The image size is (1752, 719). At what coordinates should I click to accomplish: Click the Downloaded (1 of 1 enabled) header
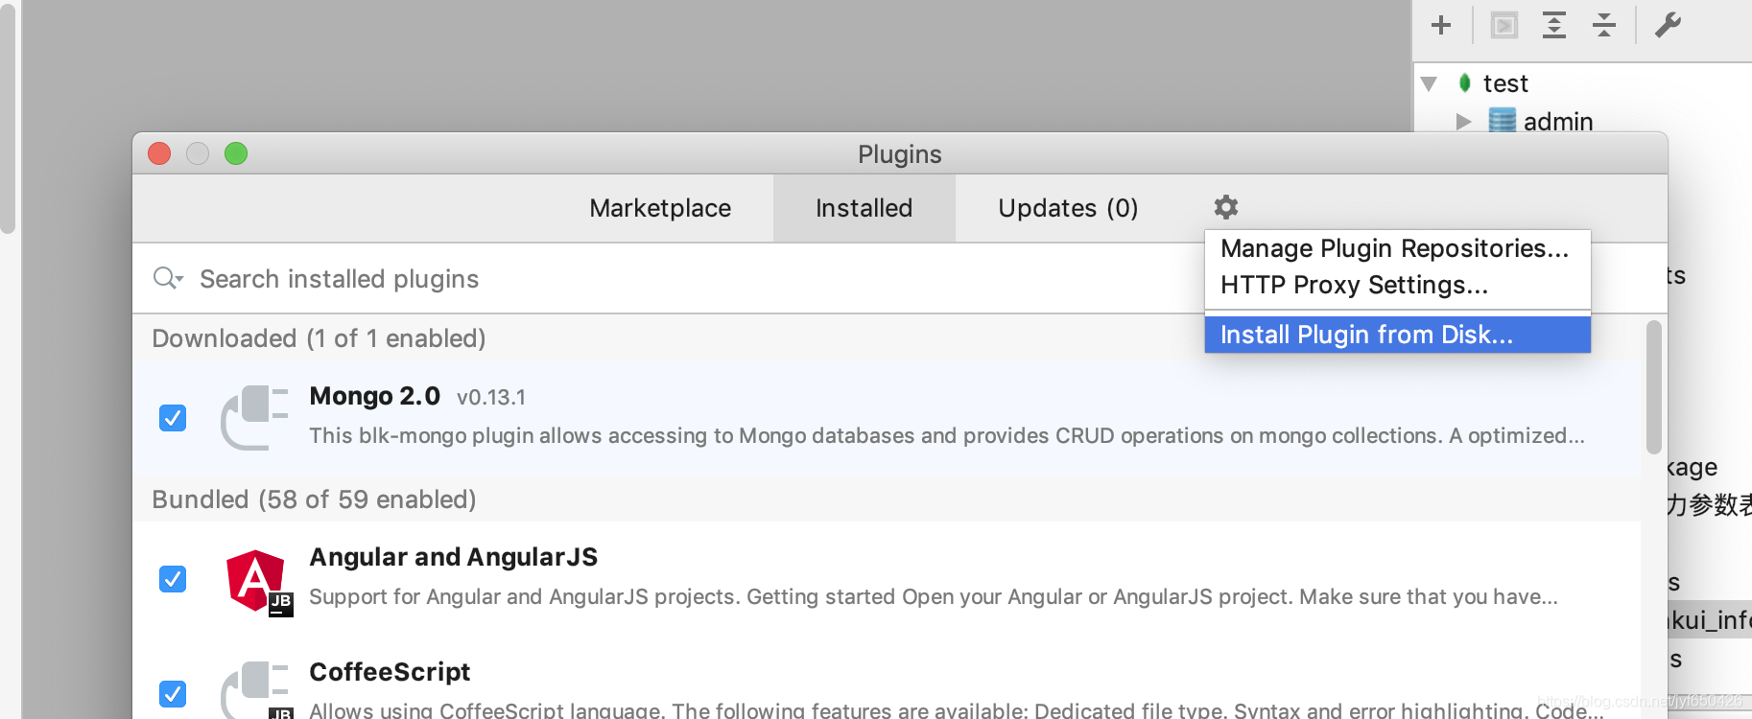(x=319, y=338)
